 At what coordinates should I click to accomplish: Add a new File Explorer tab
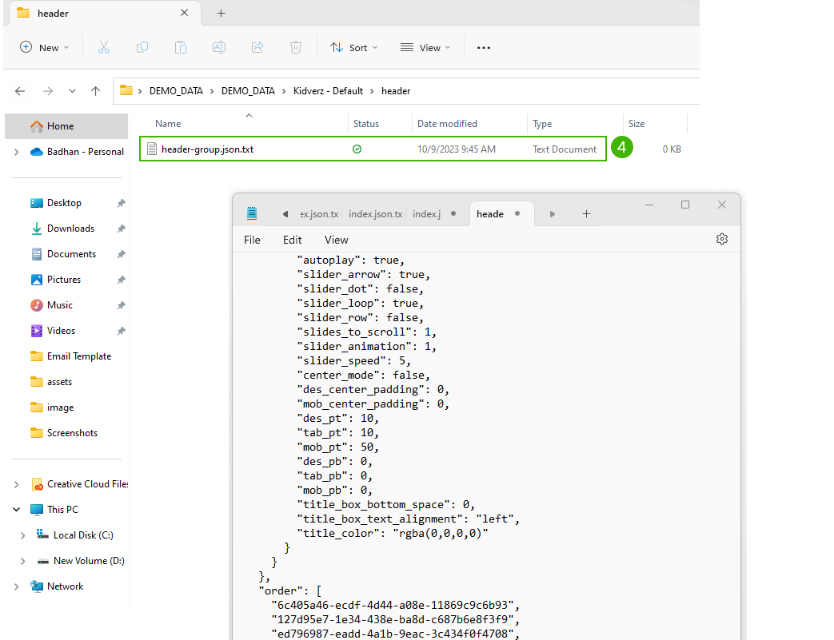[221, 14]
